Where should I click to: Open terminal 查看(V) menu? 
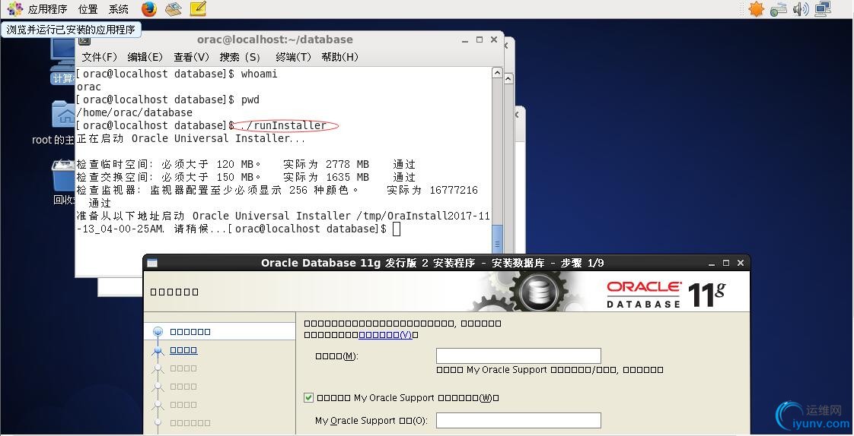pyautogui.click(x=192, y=57)
